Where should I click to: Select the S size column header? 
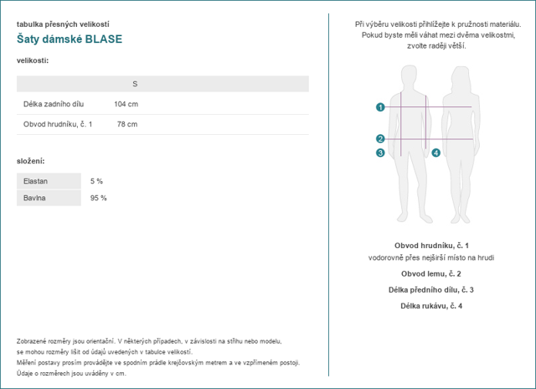tap(135, 84)
